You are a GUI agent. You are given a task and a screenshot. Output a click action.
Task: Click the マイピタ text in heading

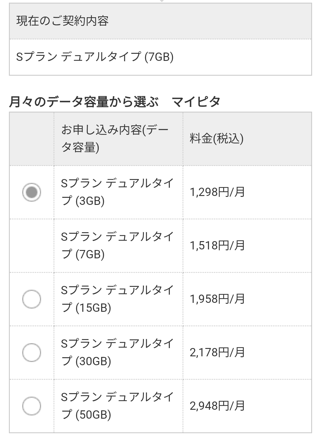tap(196, 102)
